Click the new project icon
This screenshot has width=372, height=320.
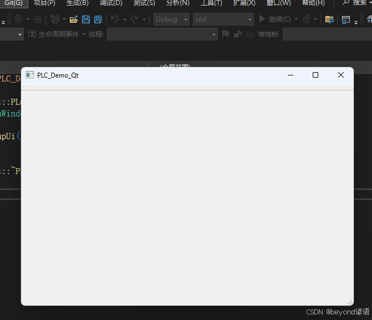55,19
